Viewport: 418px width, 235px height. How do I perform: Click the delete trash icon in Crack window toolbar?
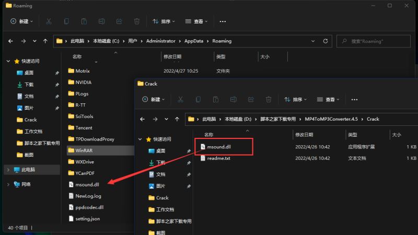268,99
